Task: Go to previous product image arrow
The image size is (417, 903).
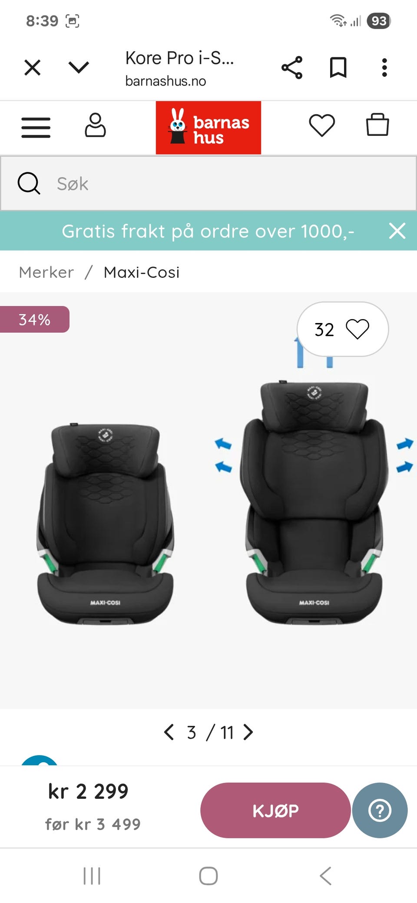Action: click(x=169, y=732)
